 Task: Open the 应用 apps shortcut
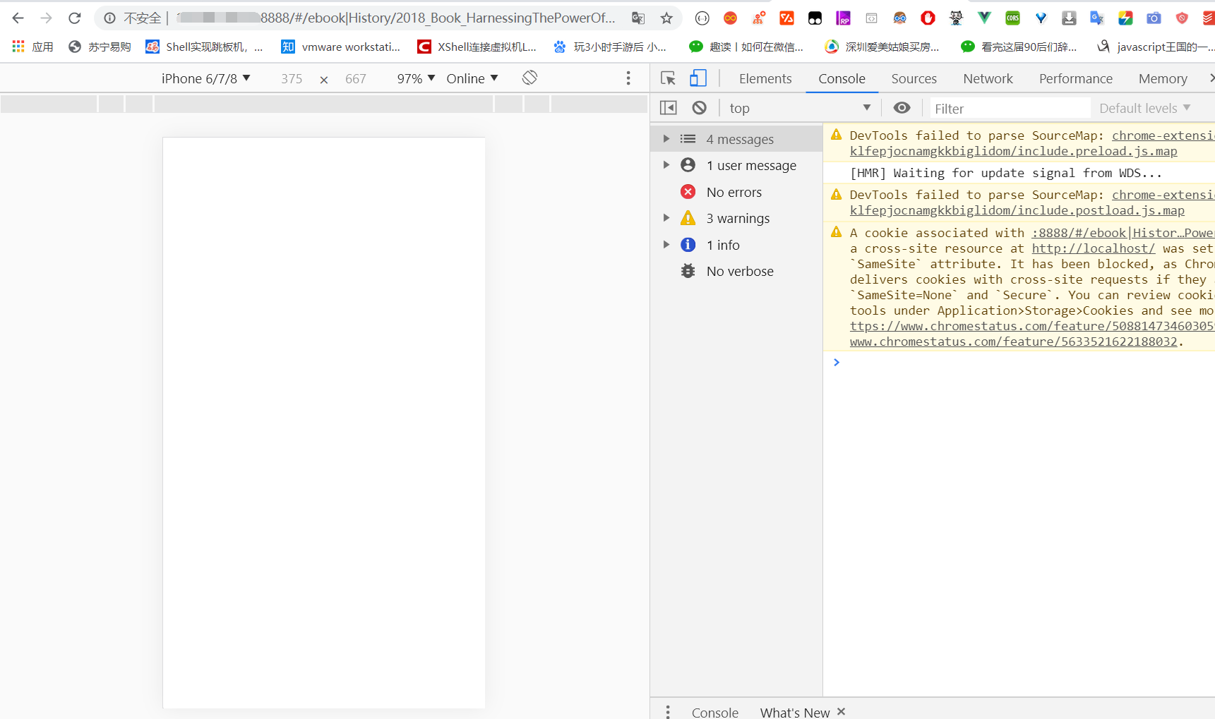(x=32, y=47)
